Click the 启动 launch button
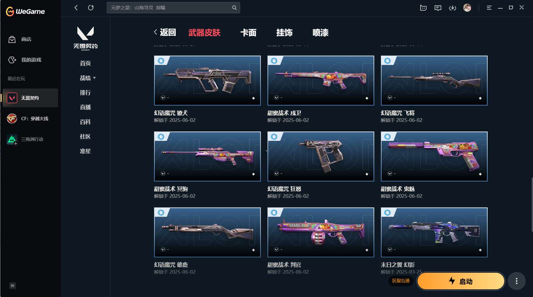 coord(461,281)
